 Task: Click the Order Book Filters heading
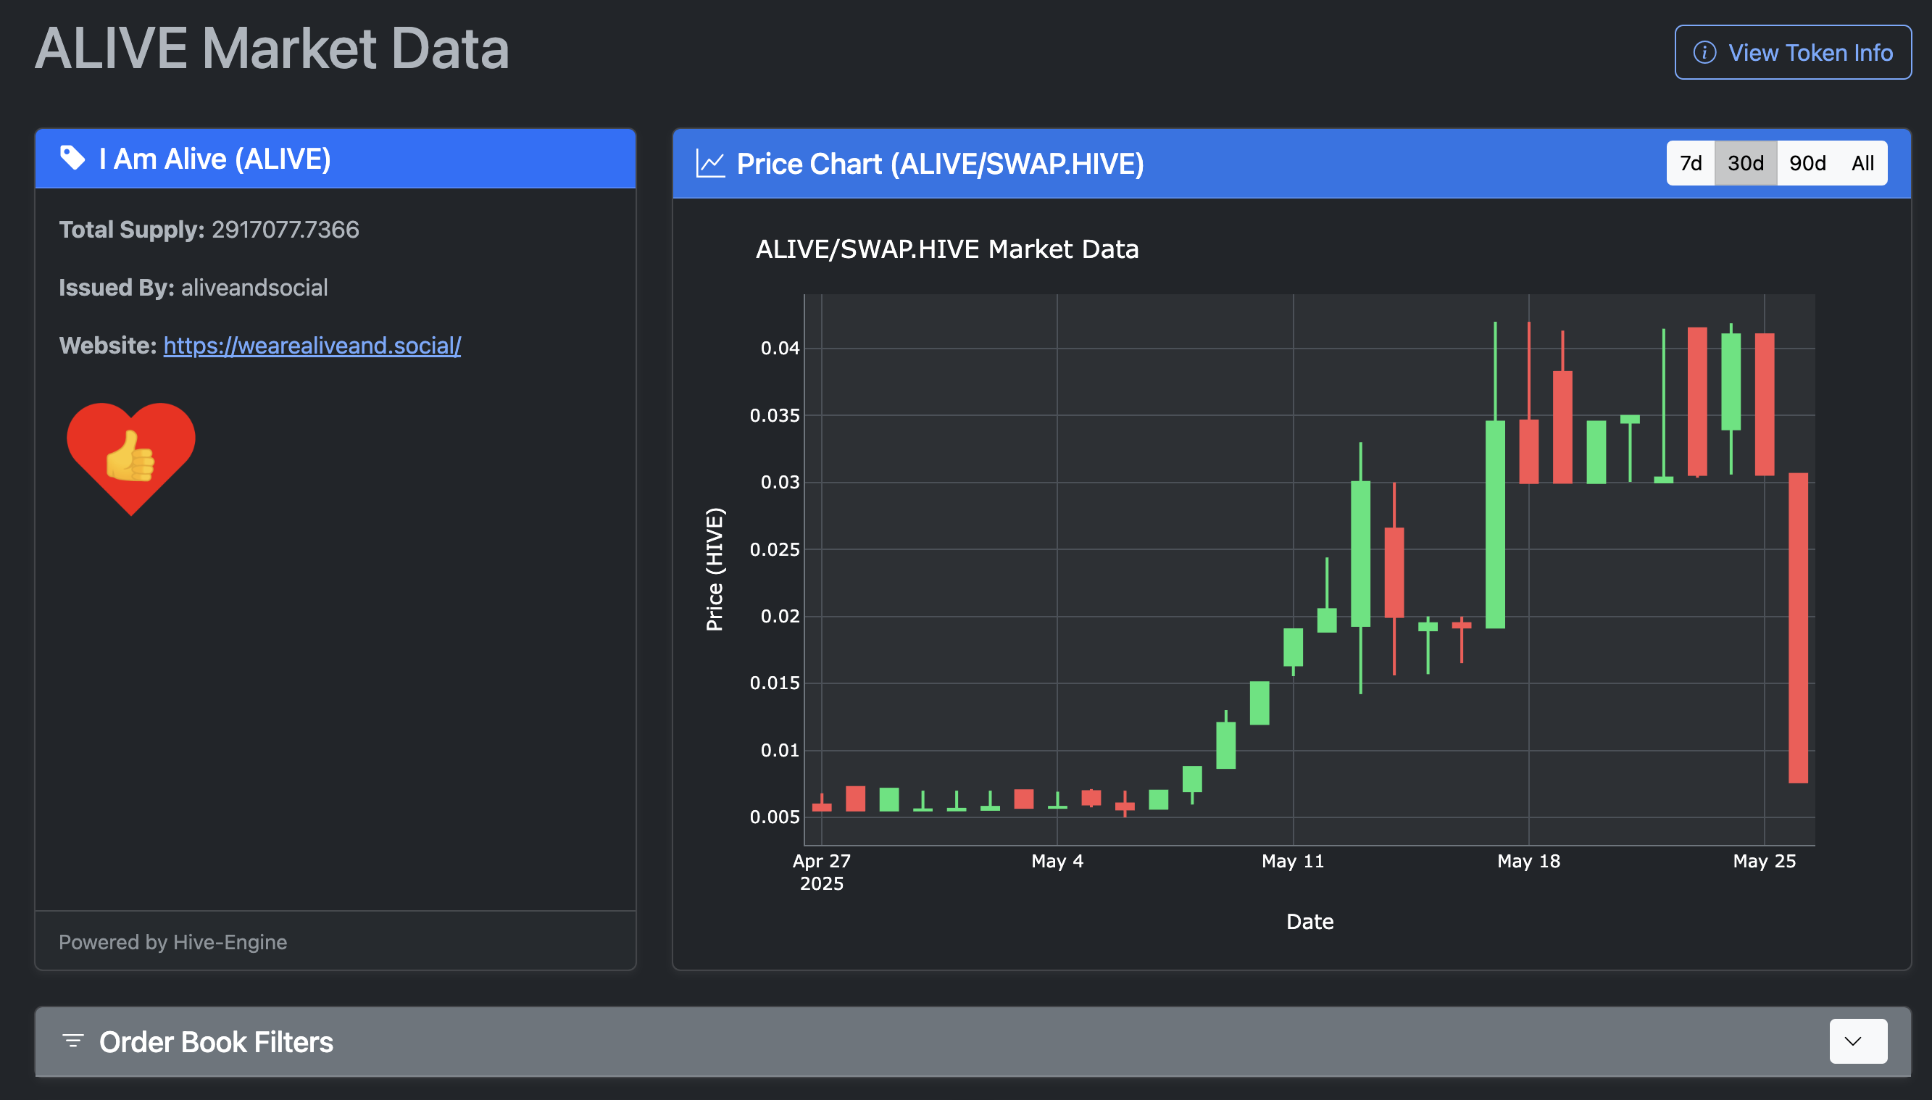(216, 1042)
